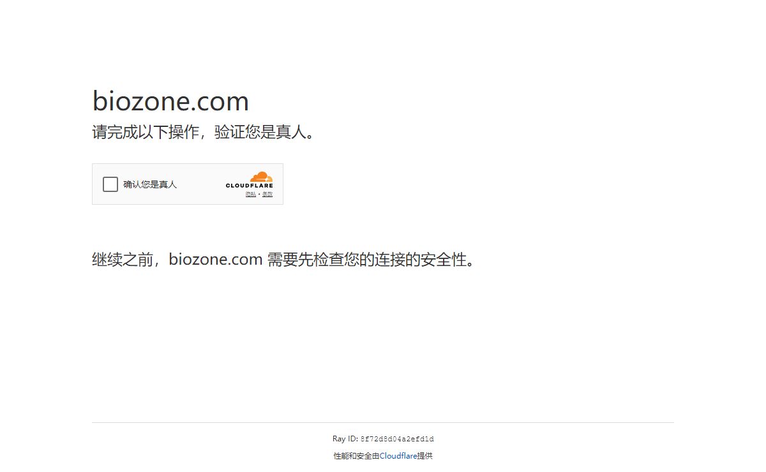The height and width of the screenshot is (472, 766).
Task: Click the orange Cloudflare cloud logo
Action: (261, 177)
